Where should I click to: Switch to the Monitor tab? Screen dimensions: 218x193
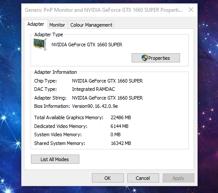[x=57, y=25]
